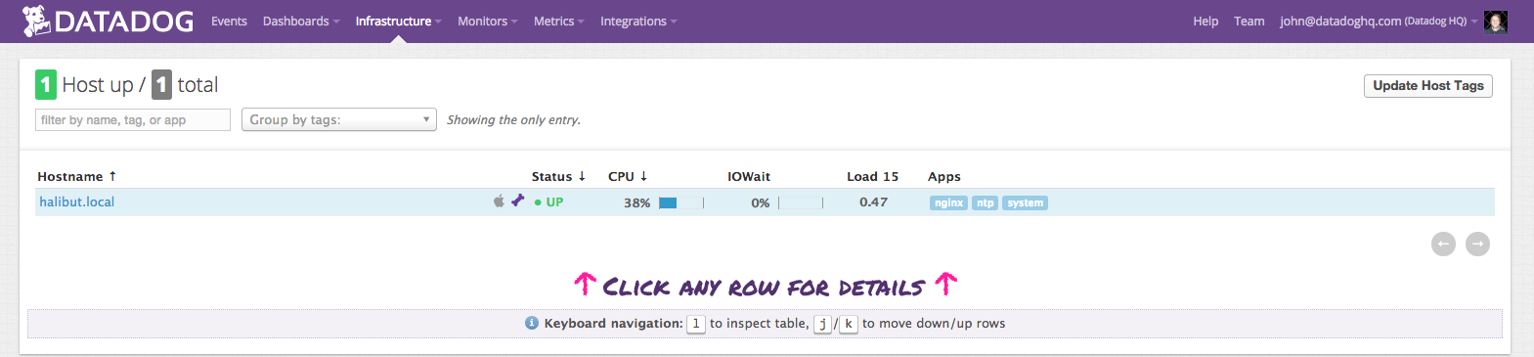Click the keyboard navigation info icon
This screenshot has height=357, width=1534.
[532, 323]
